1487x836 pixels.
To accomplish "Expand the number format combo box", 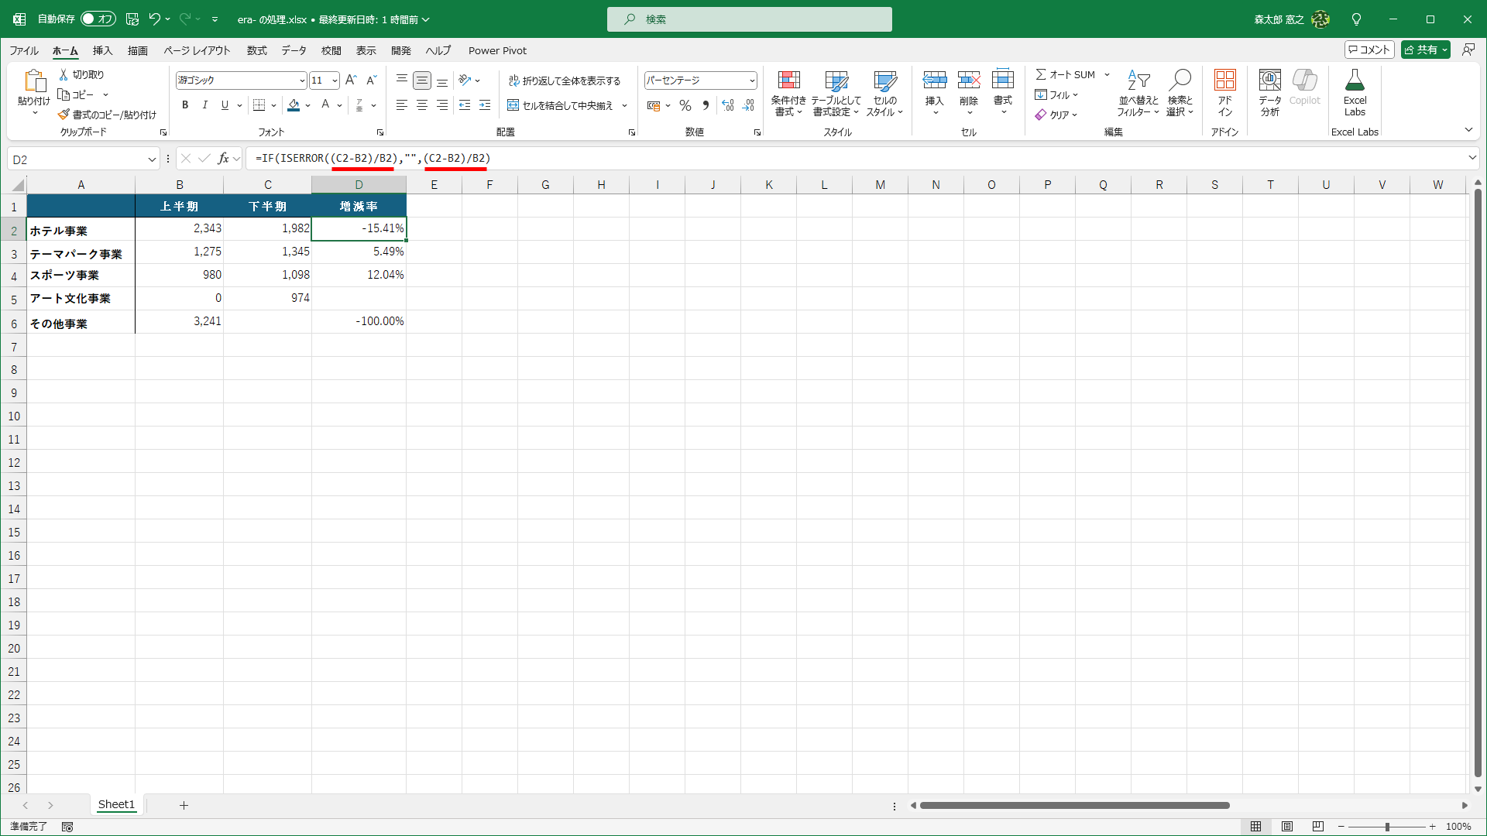I will (x=752, y=81).
